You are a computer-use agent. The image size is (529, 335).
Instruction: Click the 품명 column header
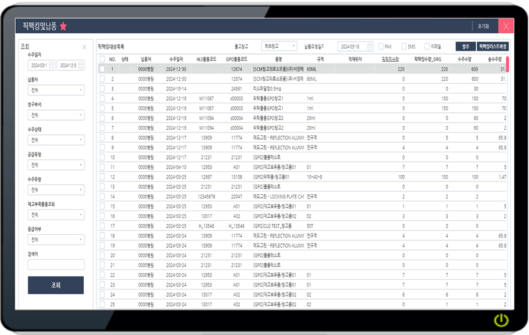pos(278,59)
